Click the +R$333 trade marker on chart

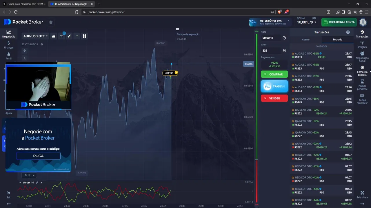click(170, 73)
